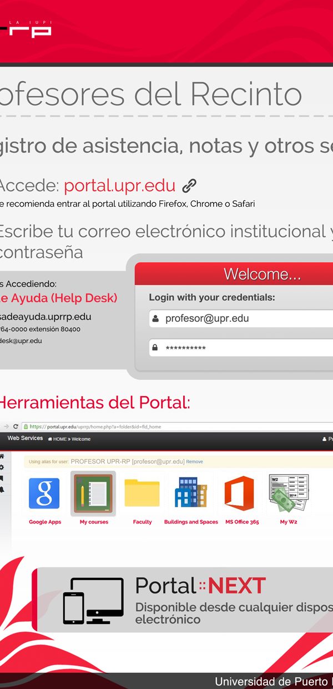Click the home icon in portal sidebar
Image resolution: width=333 pixels, height=689 pixels.
pos(2,456)
